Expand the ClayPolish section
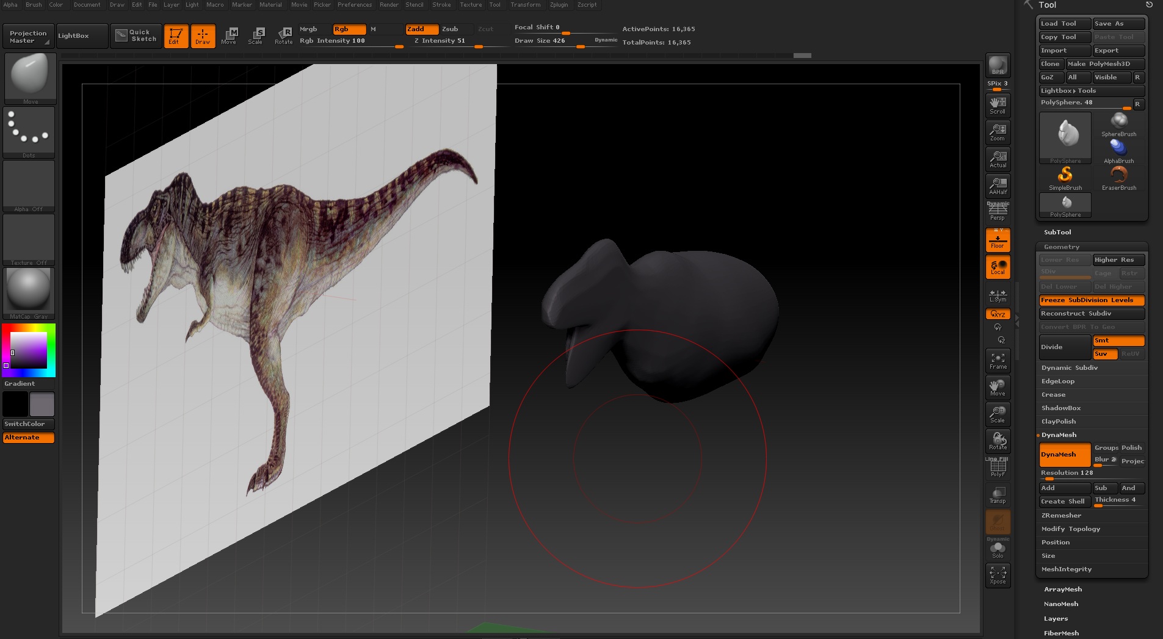This screenshot has height=639, width=1163. (x=1059, y=421)
